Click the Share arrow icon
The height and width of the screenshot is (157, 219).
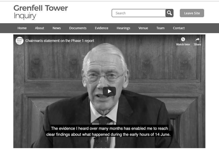[x=197, y=39]
